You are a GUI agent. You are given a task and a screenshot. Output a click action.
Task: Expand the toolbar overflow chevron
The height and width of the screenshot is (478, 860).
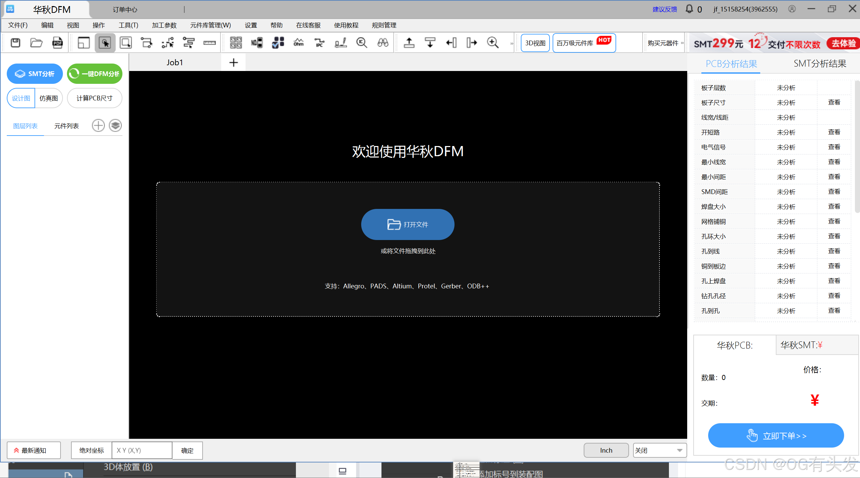512,43
